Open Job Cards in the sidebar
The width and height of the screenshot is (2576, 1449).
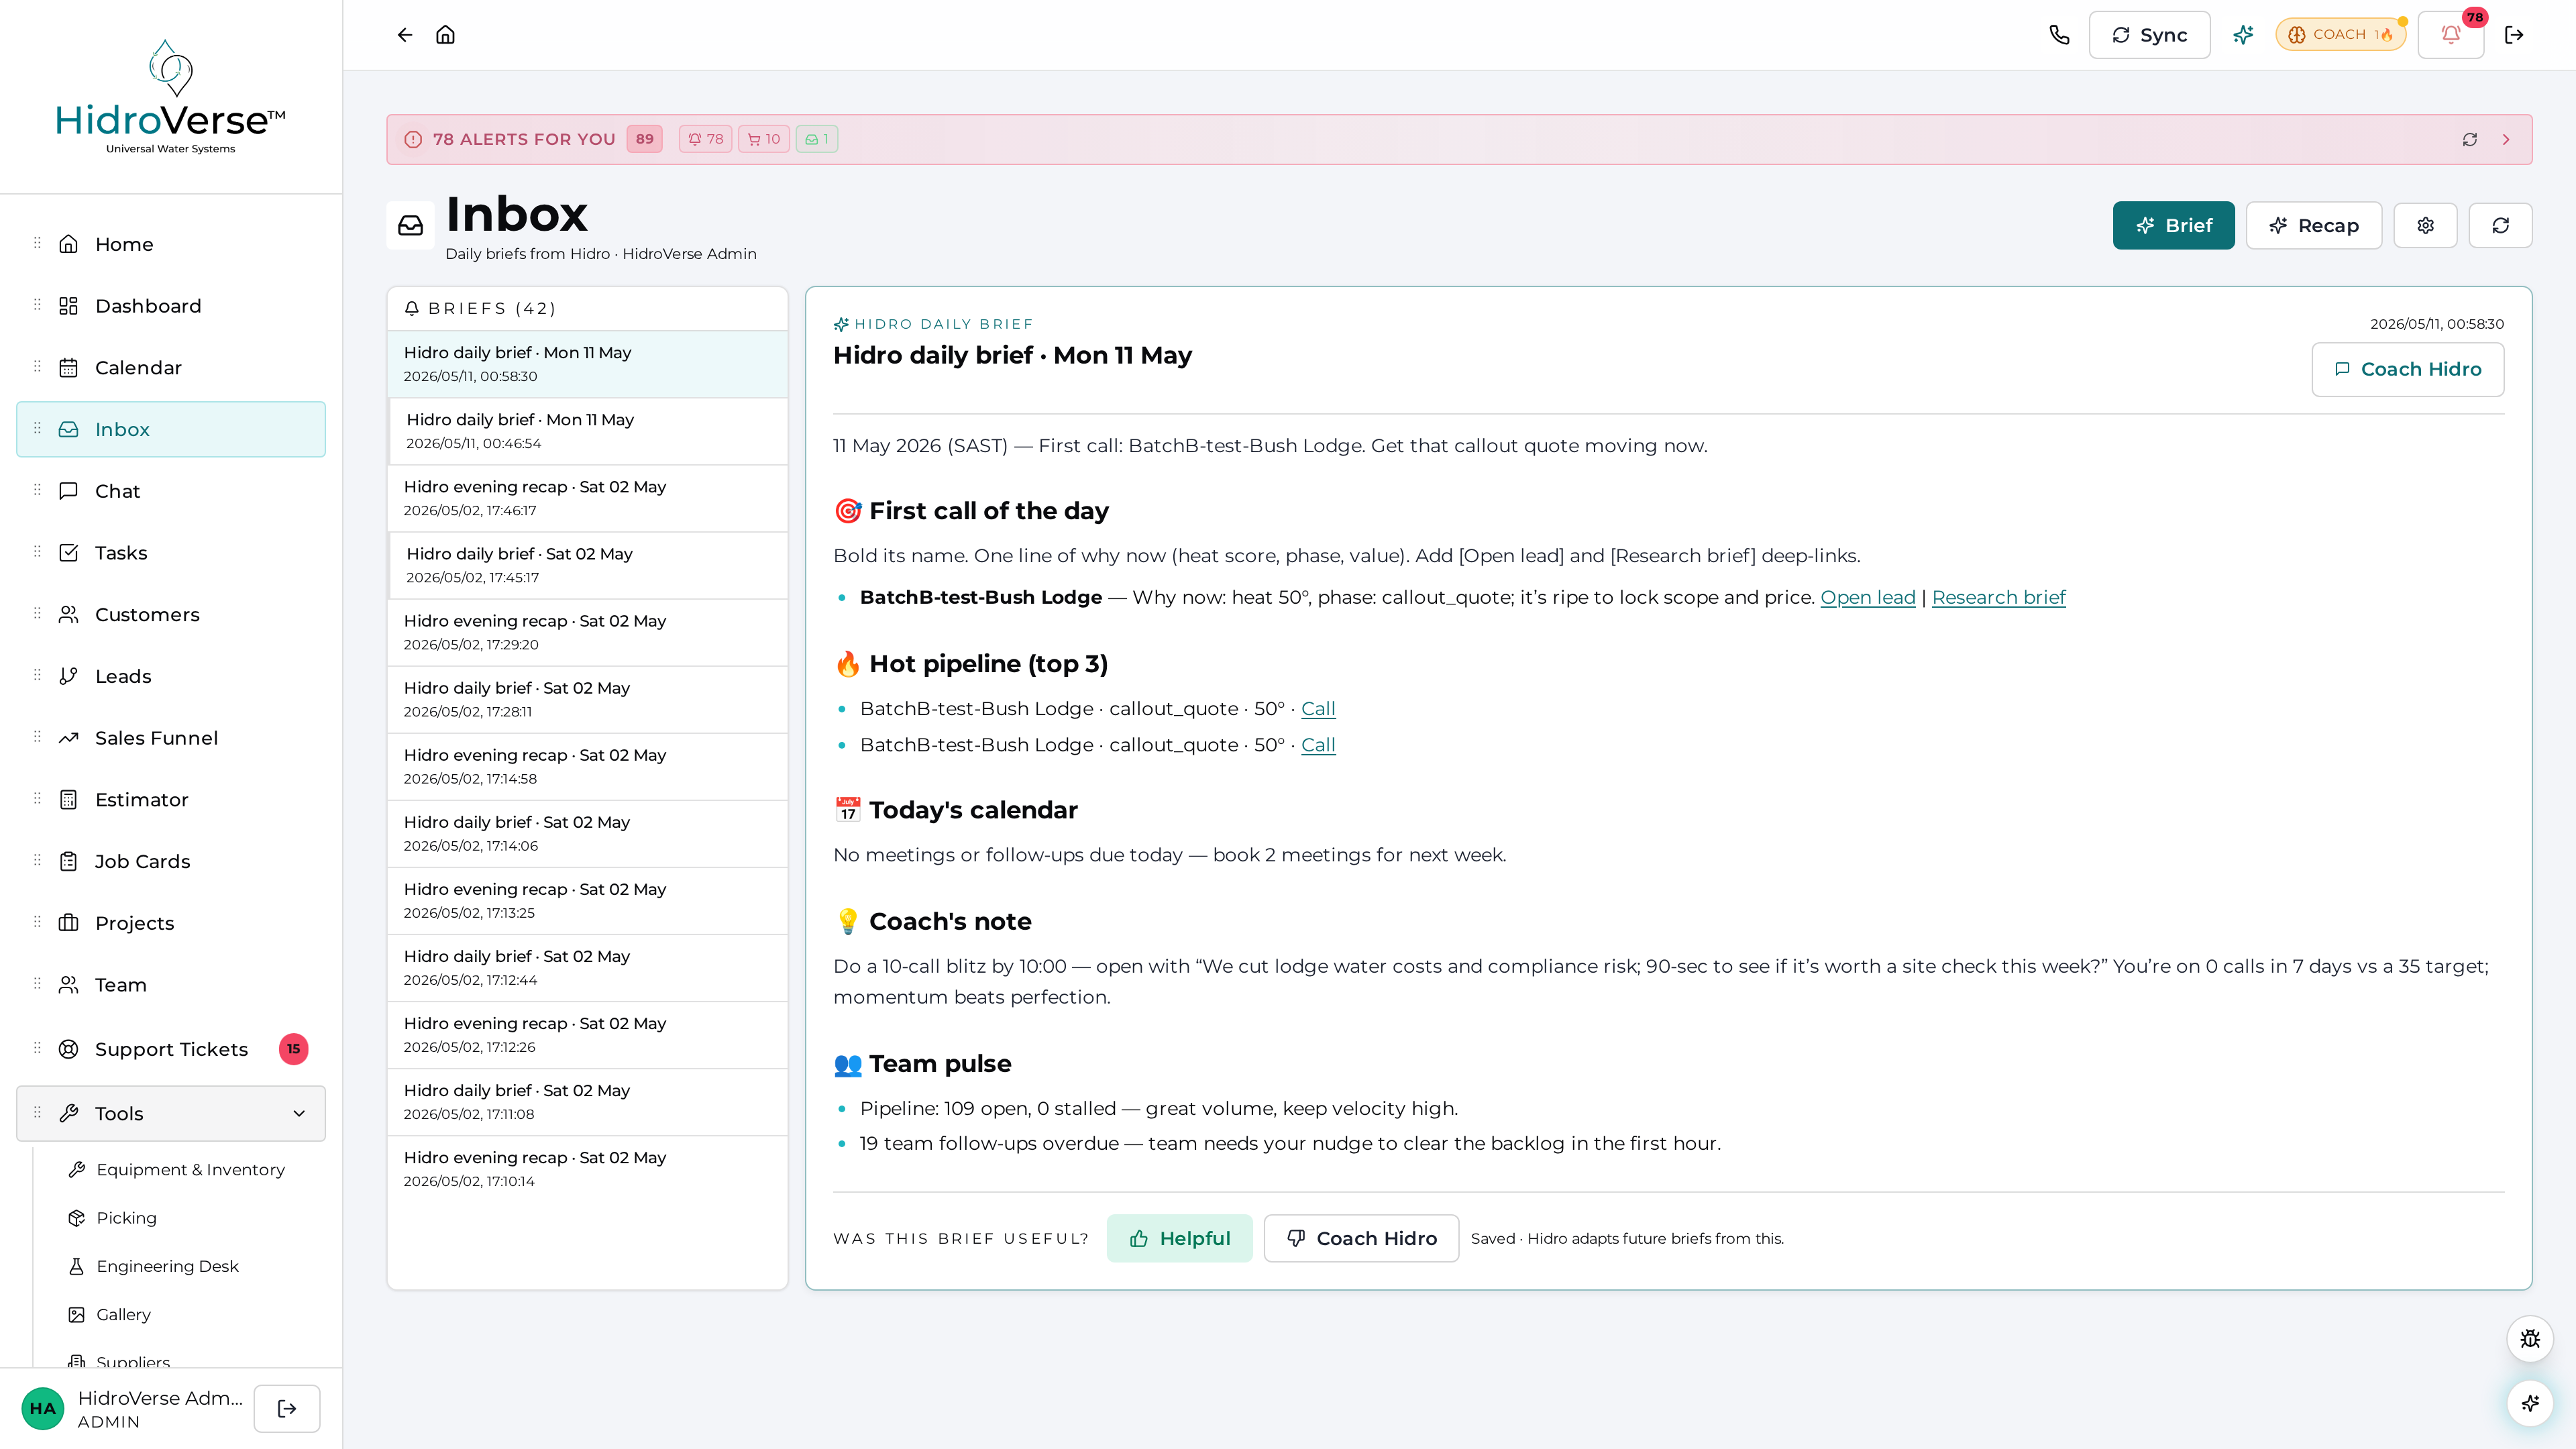[x=171, y=861]
